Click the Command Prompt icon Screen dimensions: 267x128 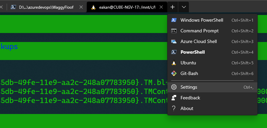(174, 31)
